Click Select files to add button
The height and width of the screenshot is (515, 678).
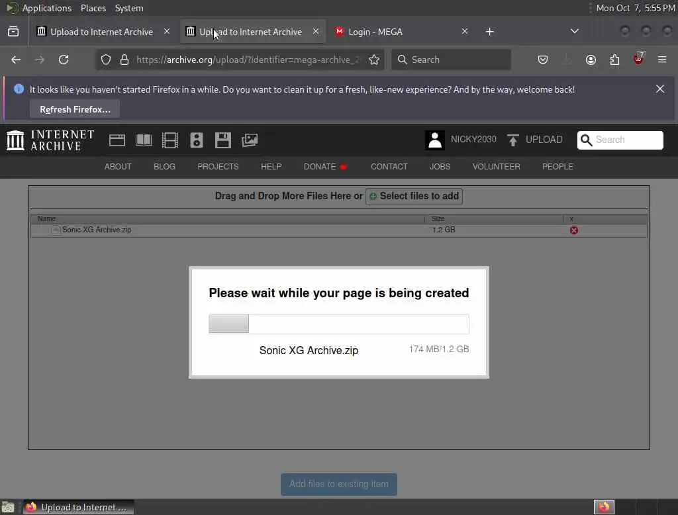click(414, 197)
